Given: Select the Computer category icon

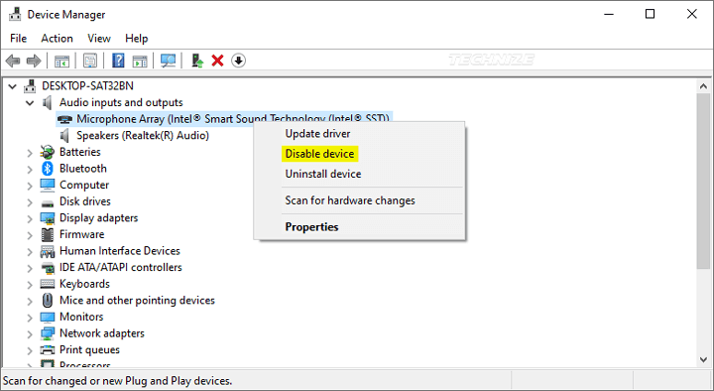Looking at the screenshot, I should [x=48, y=185].
